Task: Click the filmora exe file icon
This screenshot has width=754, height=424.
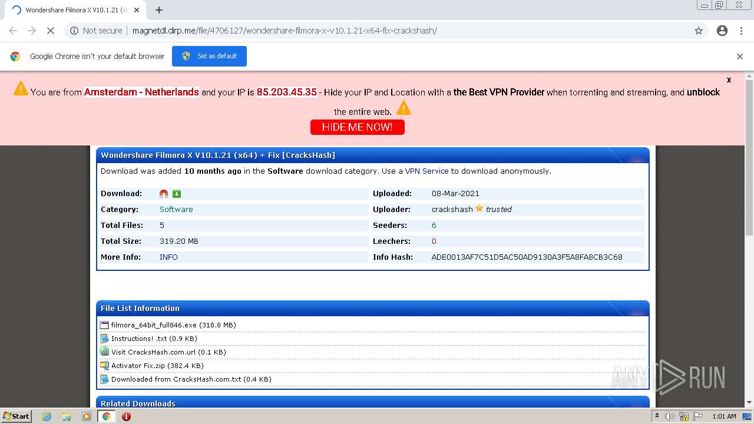Action: 104,325
